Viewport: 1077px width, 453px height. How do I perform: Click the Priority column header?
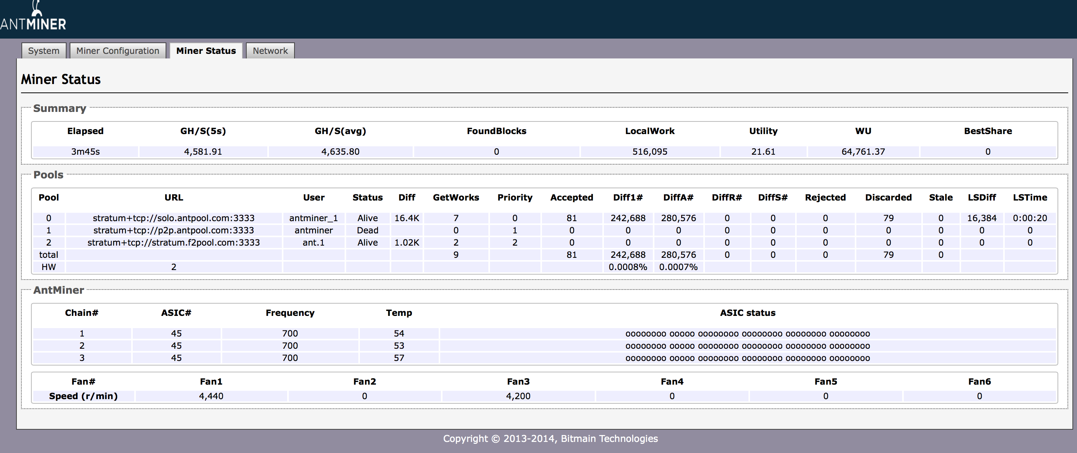pos(515,197)
